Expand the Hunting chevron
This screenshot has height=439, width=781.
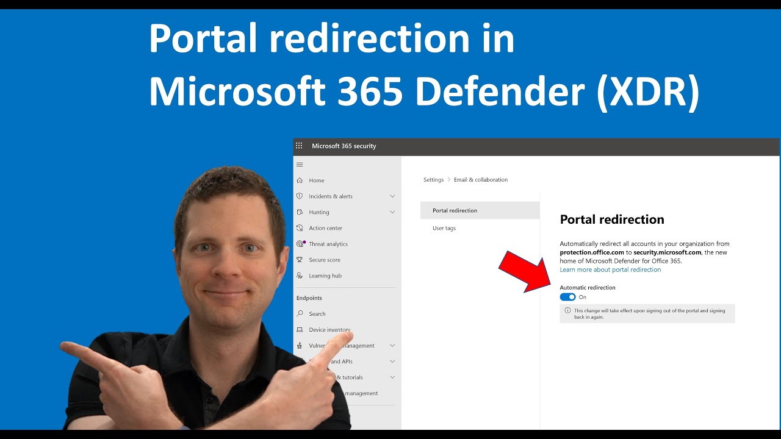[x=392, y=212]
